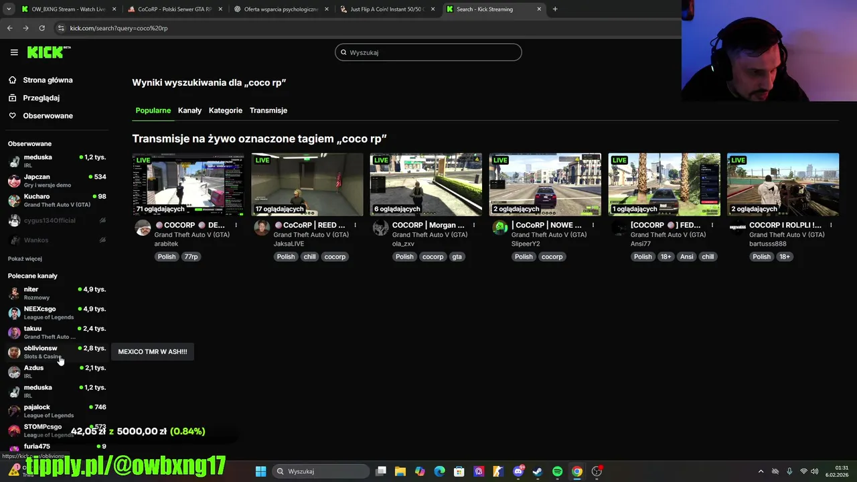
Task: Open options menu for Ansi77 stream
Action: (712, 226)
